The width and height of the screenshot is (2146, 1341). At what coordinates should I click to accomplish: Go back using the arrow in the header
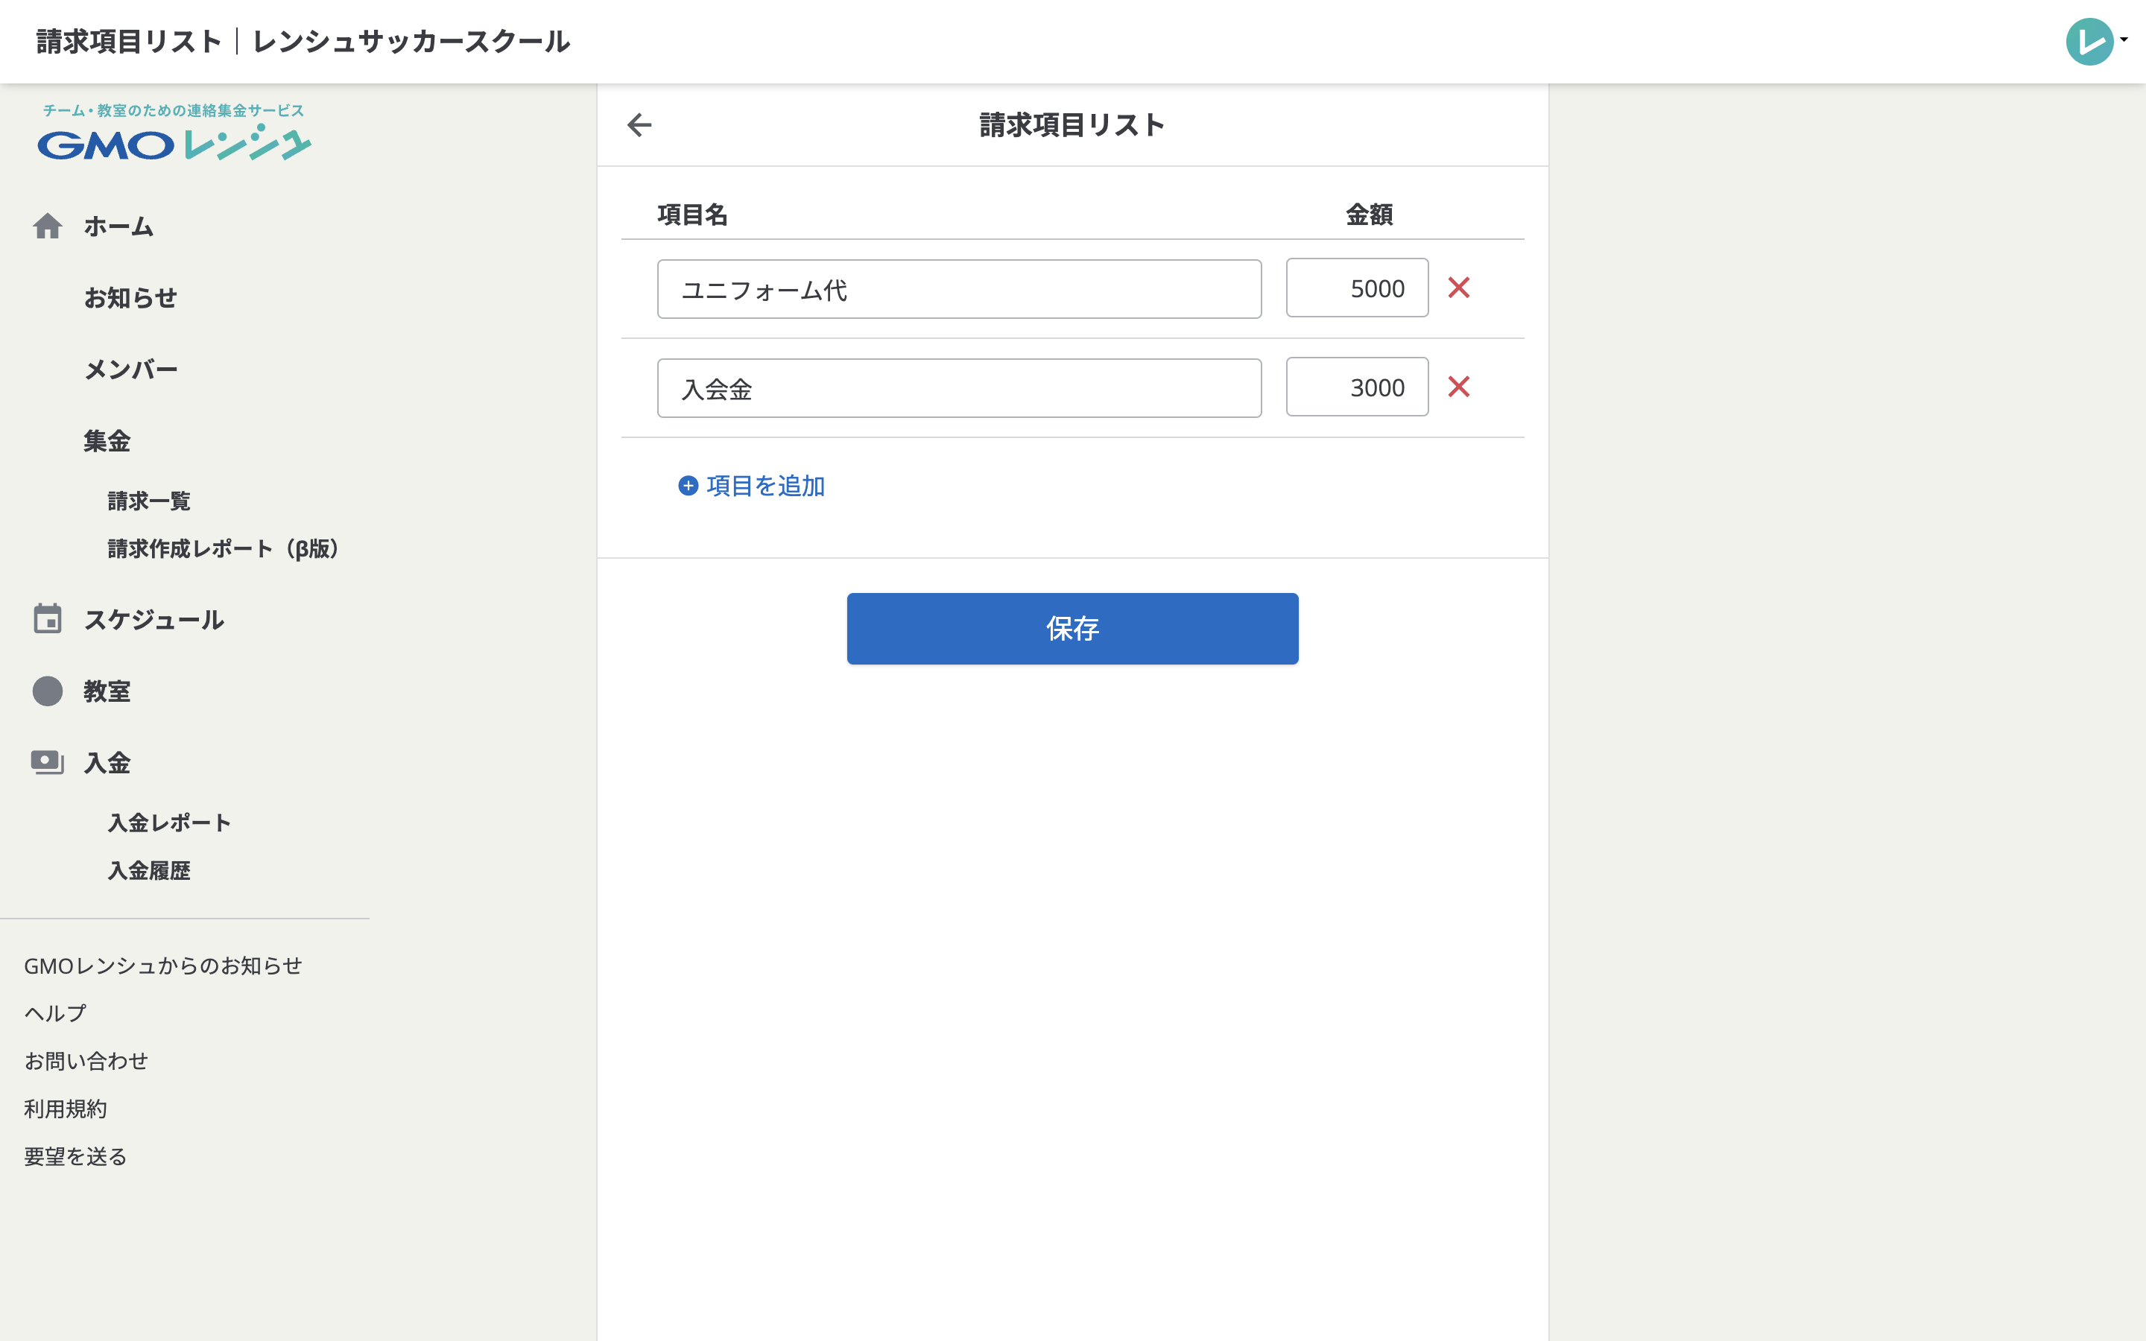click(640, 125)
